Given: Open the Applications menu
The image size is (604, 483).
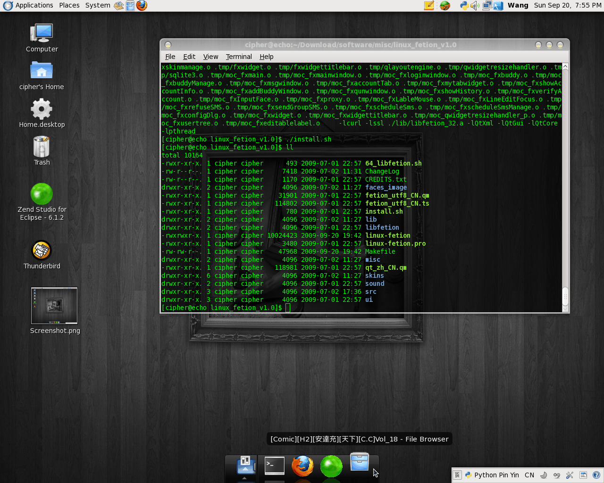Looking at the screenshot, I should point(29,5).
